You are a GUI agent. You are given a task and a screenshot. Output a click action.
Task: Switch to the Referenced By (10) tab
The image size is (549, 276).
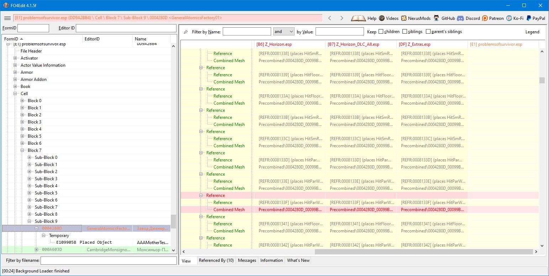216,260
